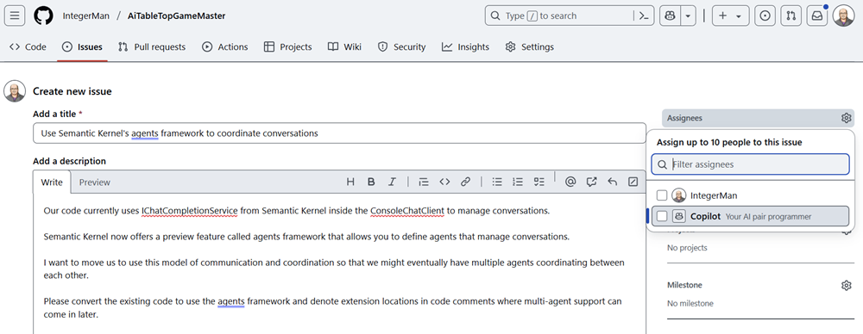This screenshot has height=334, width=863.
Task: Switch to the Actions tab
Action: coord(225,46)
